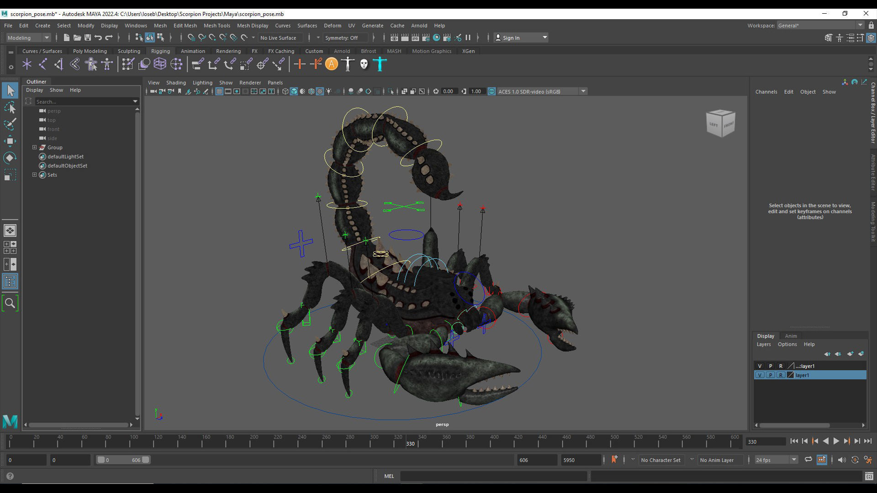This screenshot has width=877, height=493.
Task: Click frame 330 marker on time slider
Action: (410, 443)
